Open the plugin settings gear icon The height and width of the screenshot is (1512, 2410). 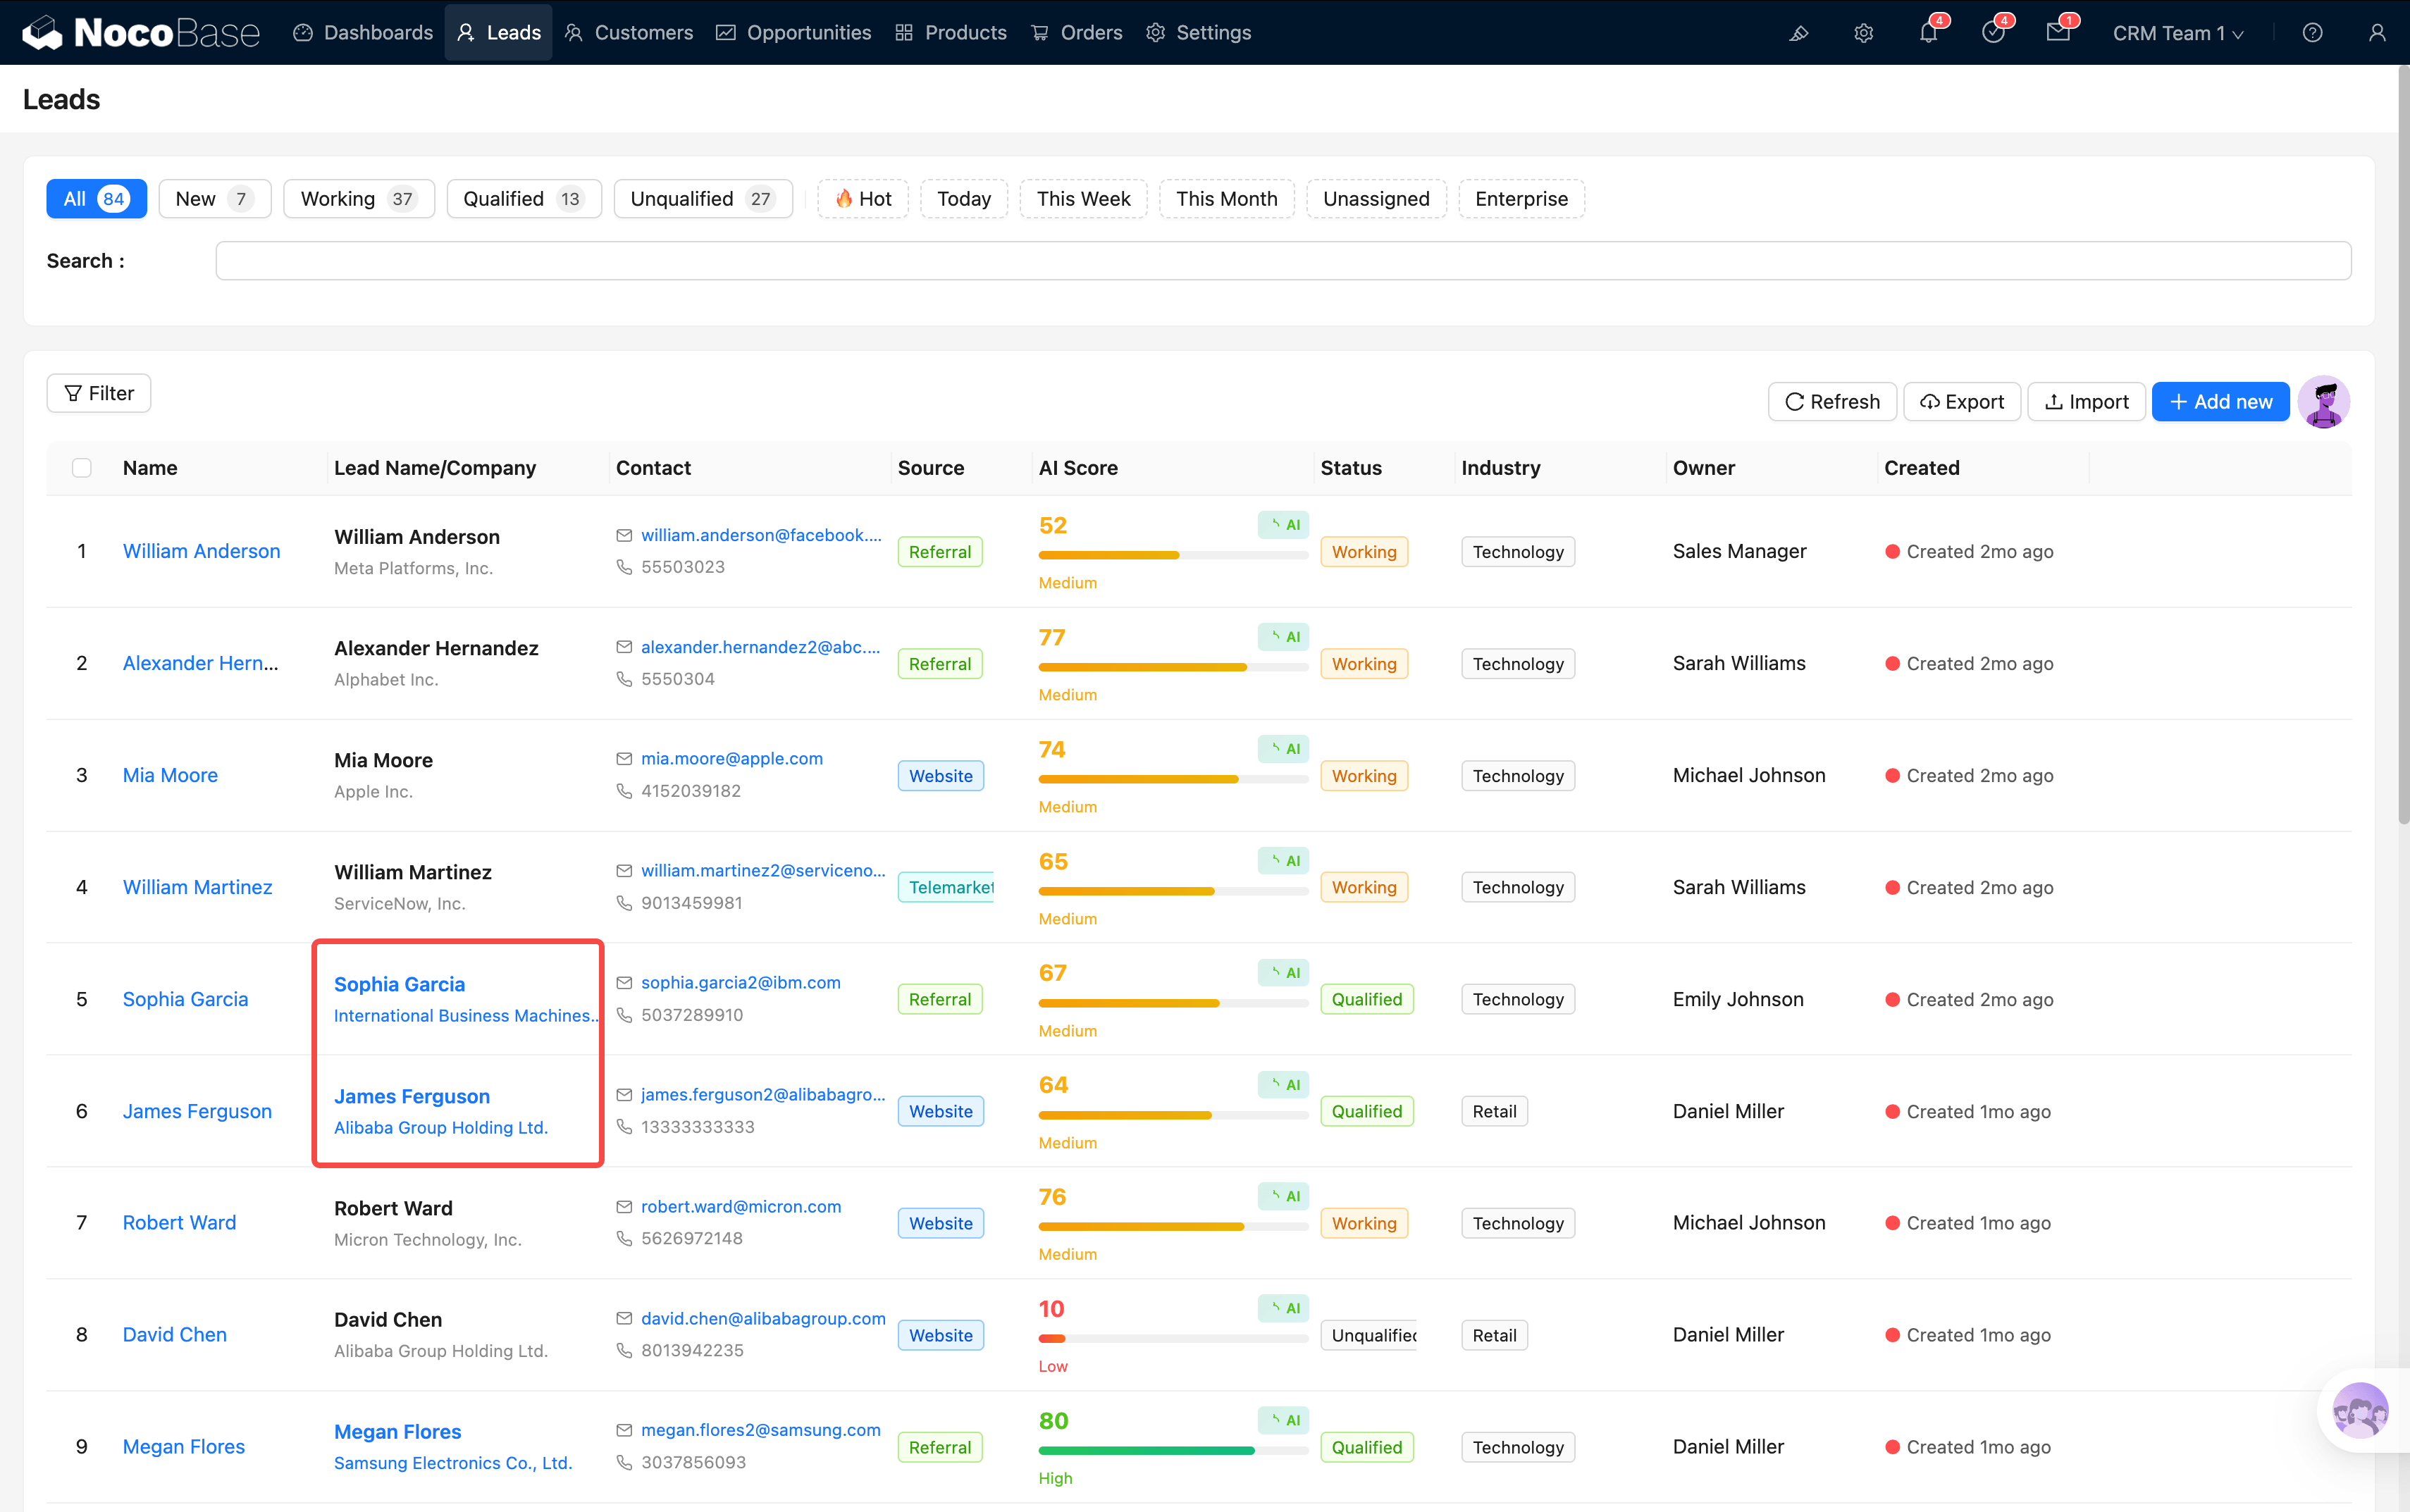click(x=1863, y=33)
